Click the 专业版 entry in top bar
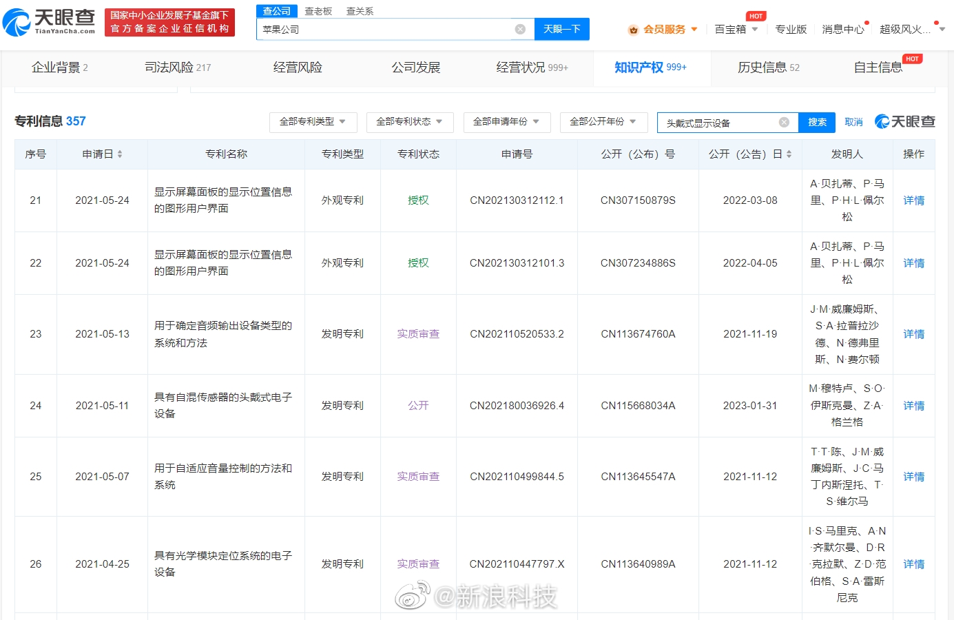The width and height of the screenshot is (954, 620). pos(791,29)
